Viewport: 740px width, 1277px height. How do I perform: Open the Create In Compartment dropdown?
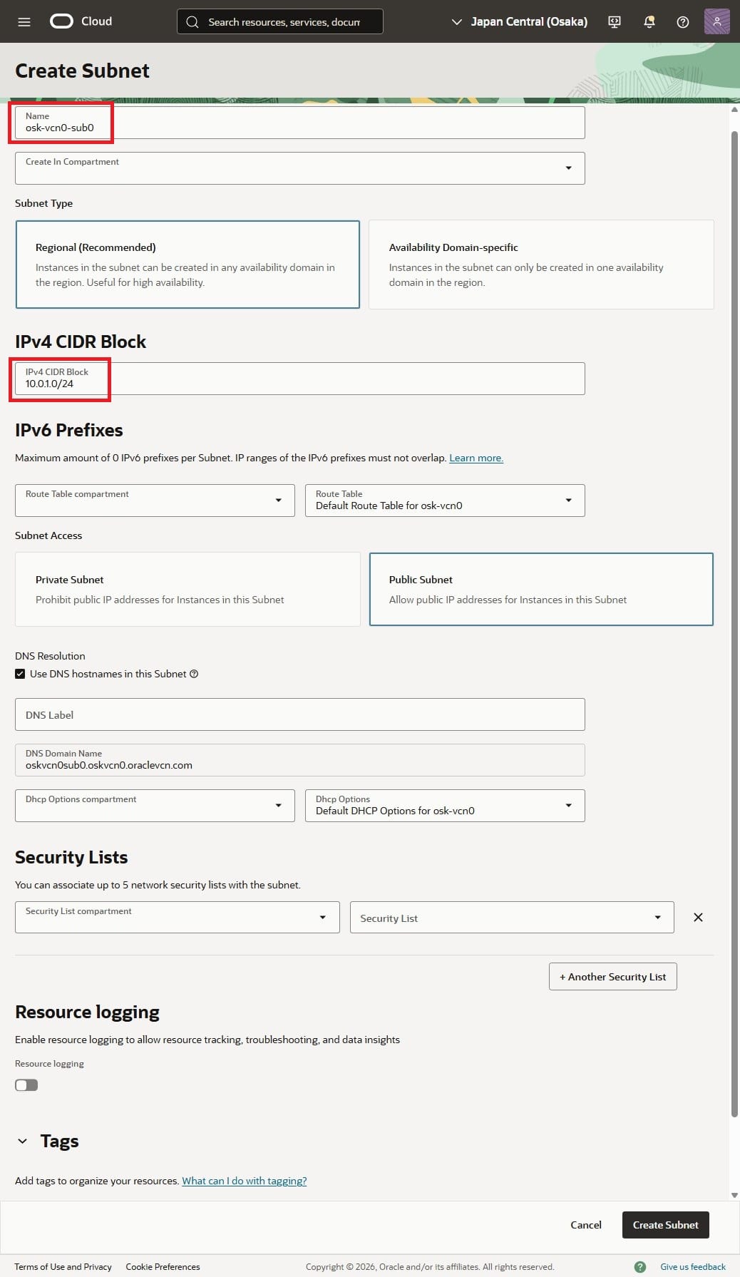[x=568, y=168]
